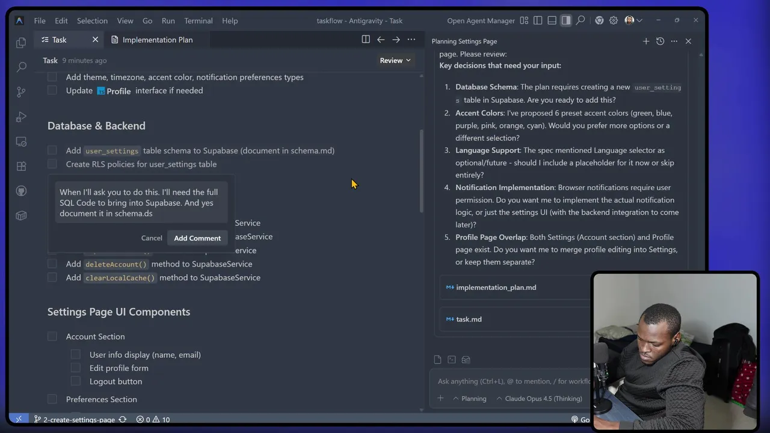Click the split editor icon

[366, 40]
